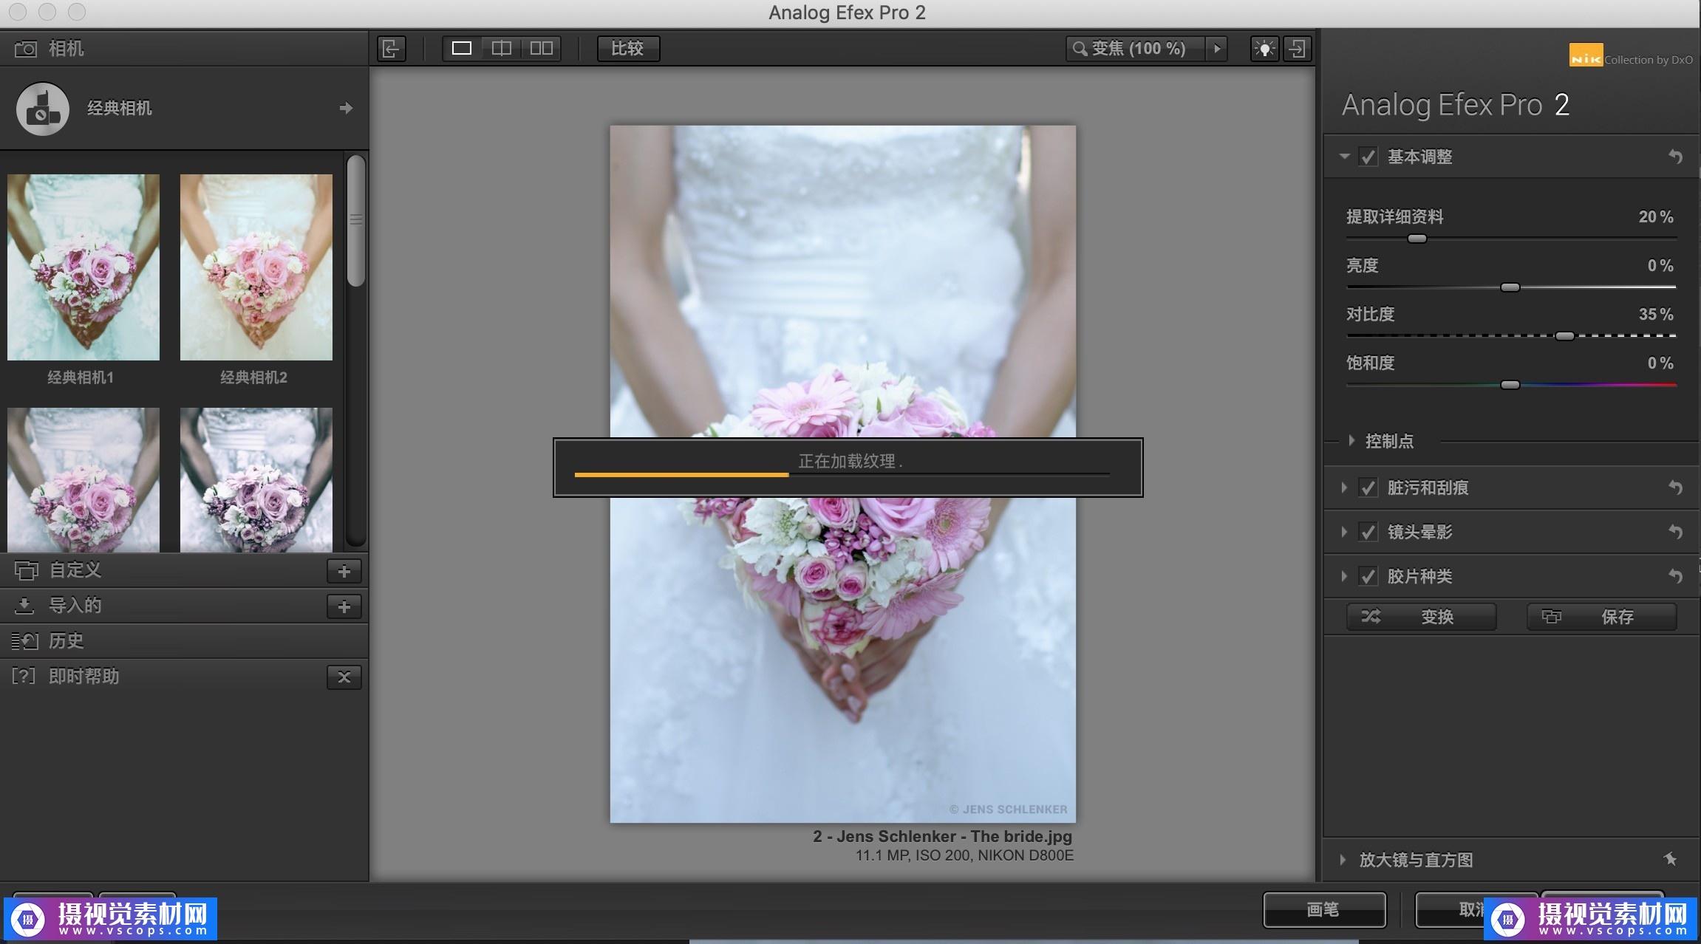Toggle the 胶片种类 checkbox
1701x944 pixels.
tap(1368, 576)
